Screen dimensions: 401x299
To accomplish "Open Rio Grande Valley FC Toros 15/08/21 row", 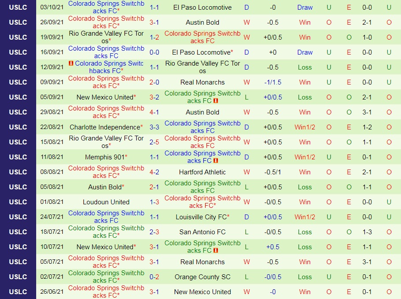I will click(106, 142).
